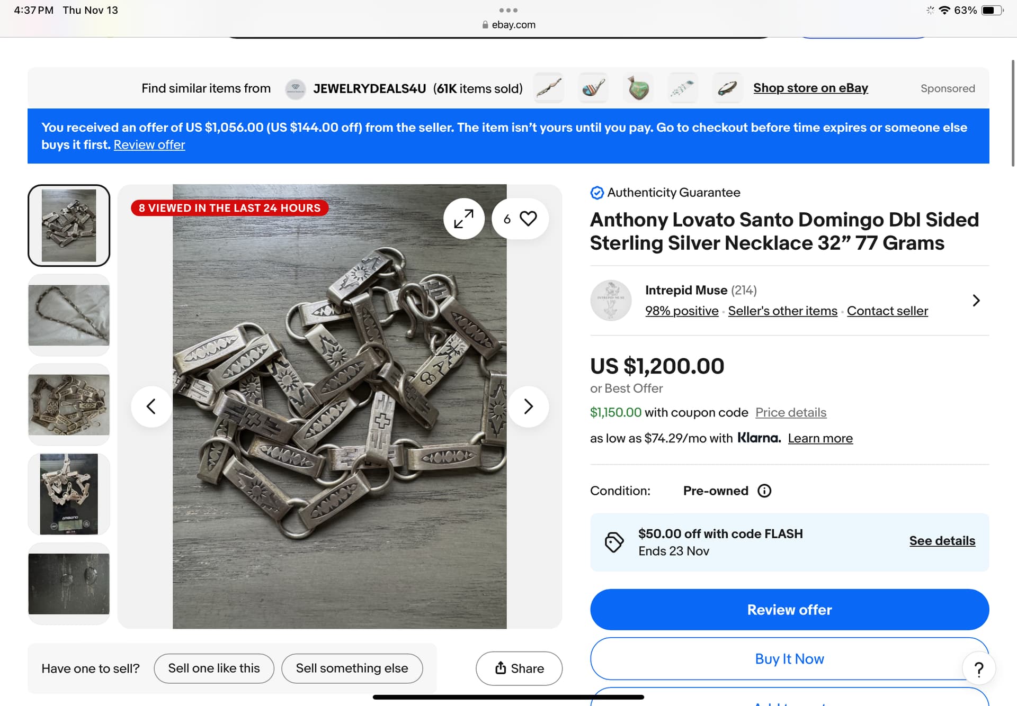Screen dimensions: 1017x706
Task: Go to previous product image arrow
Action: 151,406
